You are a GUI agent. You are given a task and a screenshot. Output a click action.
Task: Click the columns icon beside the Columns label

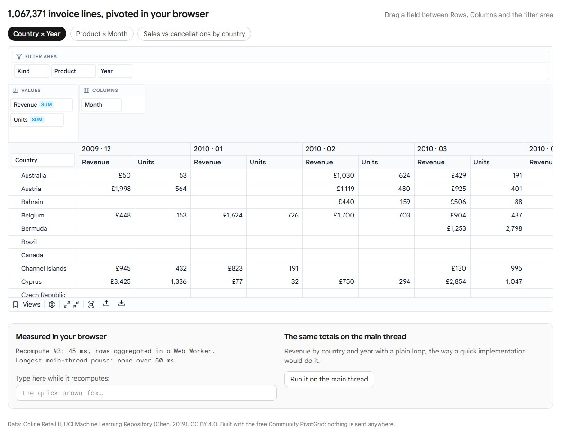(86, 90)
